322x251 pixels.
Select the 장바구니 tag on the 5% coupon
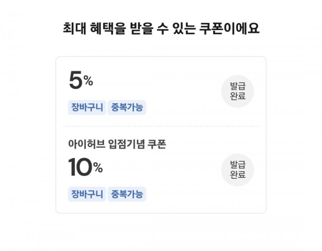tap(87, 107)
